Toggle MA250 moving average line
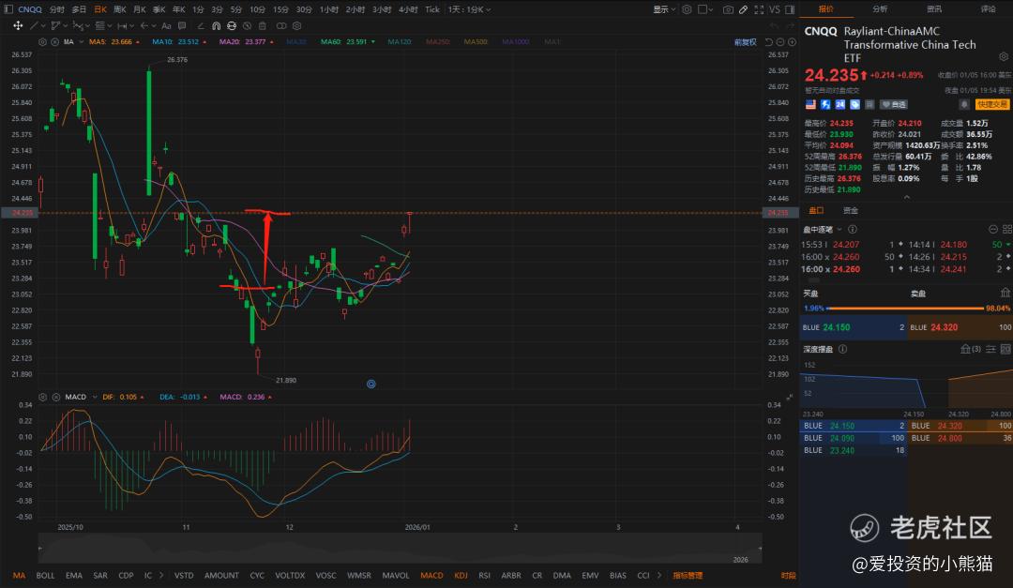This screenshot has height=588, width=1013. [x=437, y=42]
